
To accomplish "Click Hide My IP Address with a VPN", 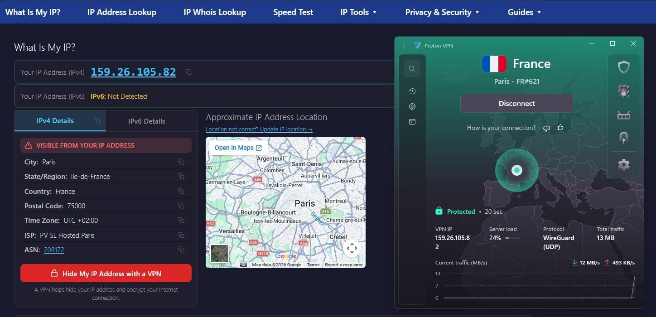I will (x=106, y=274).
